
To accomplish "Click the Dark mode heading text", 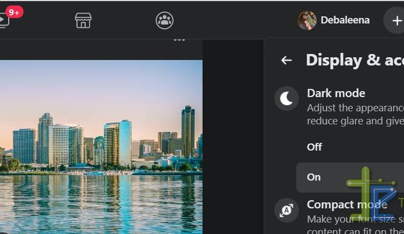I will (x=336, y=93).
